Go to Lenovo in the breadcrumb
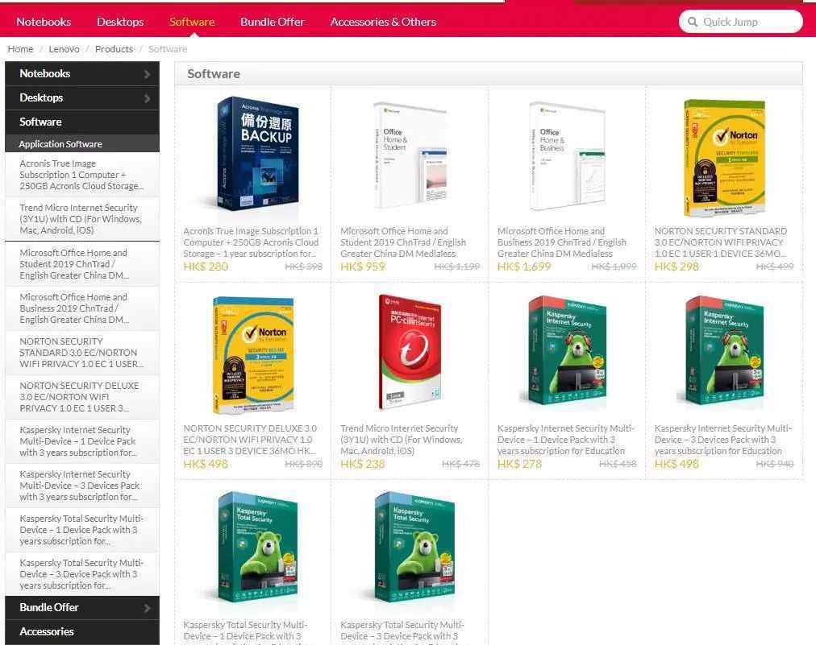Screen dimensions: 816x645 (64, 49)
